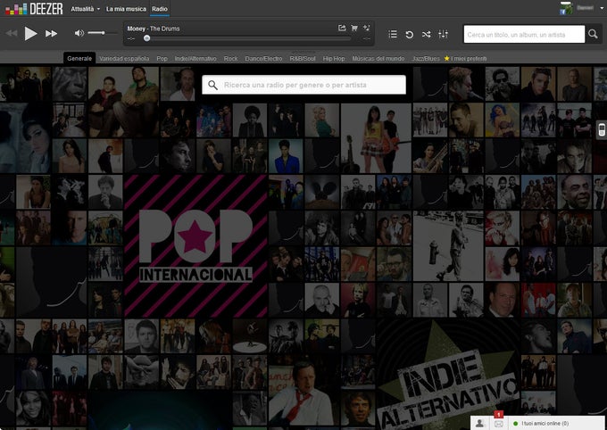Buy the track via cart icon
Screen dimensions: 607x430
pos(353,28)
